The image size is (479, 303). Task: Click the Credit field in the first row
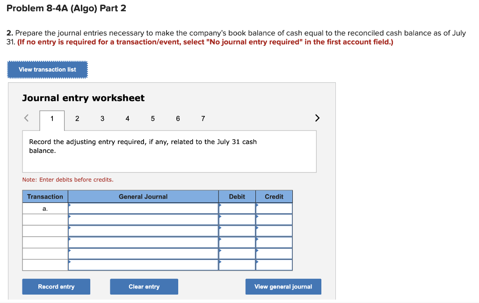pos(274,208)
